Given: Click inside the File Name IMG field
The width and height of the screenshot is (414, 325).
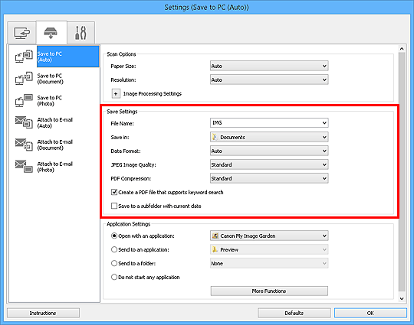Looking at the screenshot, I should point(265,122).
